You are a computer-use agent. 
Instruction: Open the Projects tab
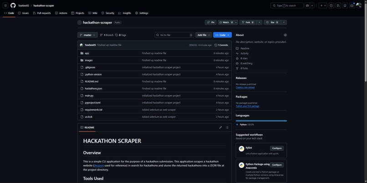click(x=78, y=13)
